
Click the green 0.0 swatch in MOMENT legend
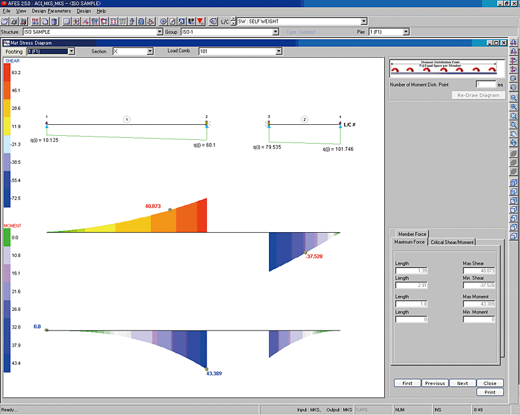coord(7,237)
